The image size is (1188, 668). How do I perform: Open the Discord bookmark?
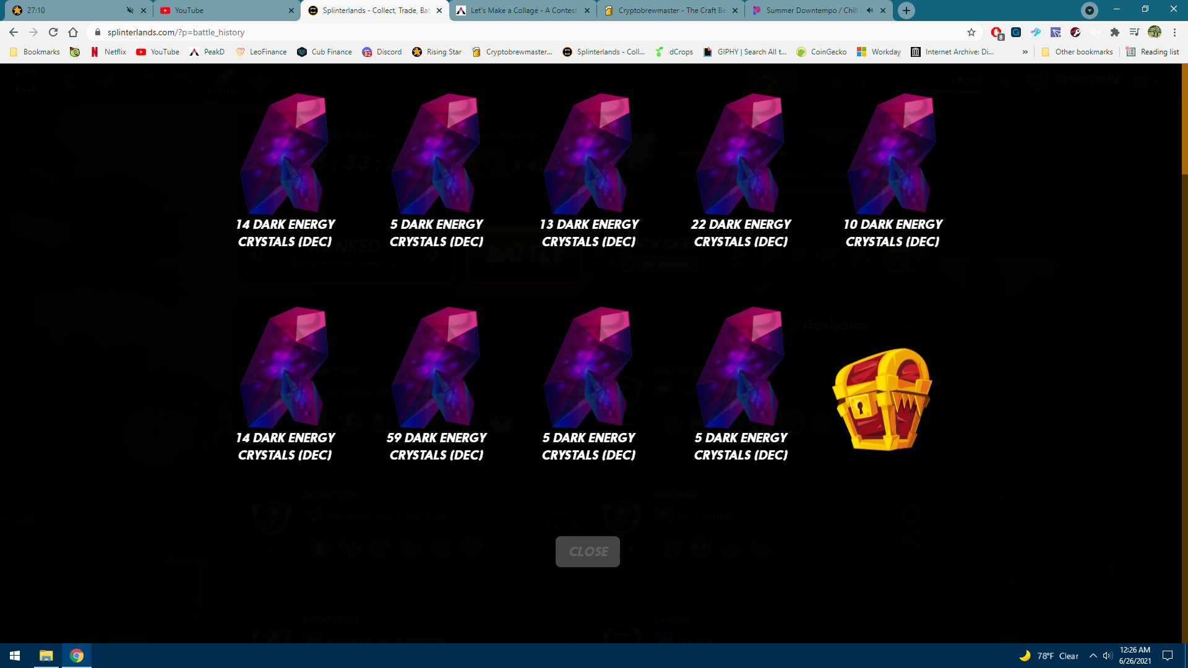tap(382, 52)
